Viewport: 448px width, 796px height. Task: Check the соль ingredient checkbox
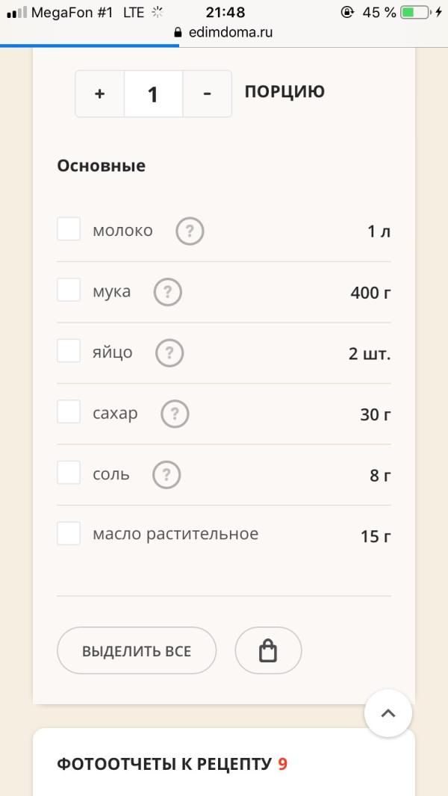(69, 473)
